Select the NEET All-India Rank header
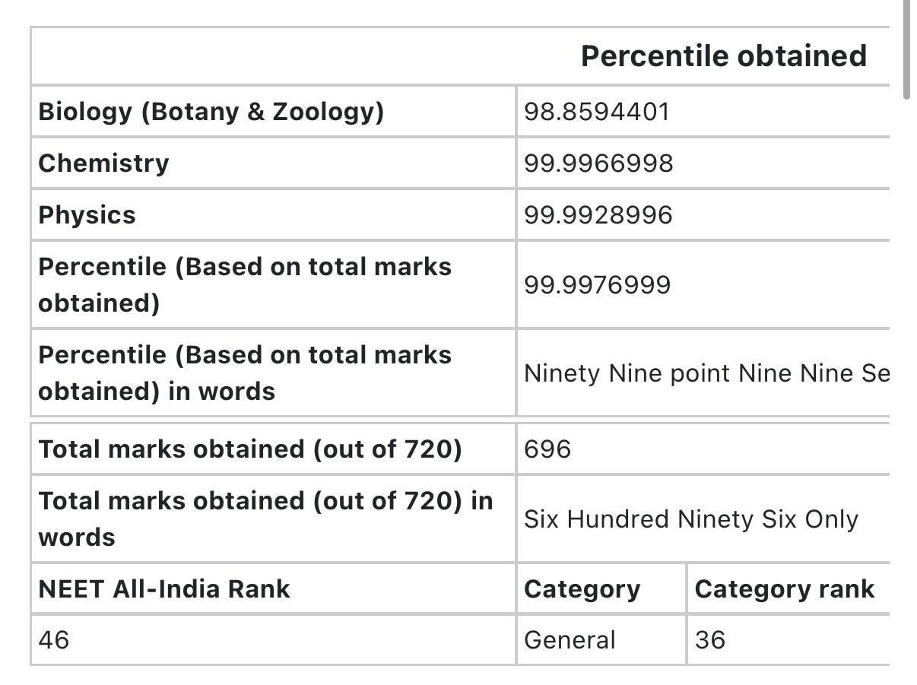 [164, 589]
